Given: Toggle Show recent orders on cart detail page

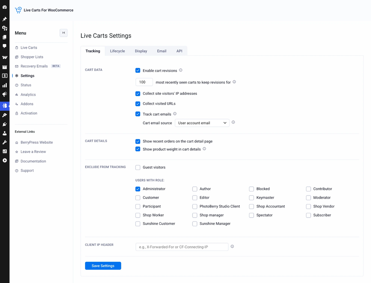Looking at the screenshot, I should (x=138, y=142).
